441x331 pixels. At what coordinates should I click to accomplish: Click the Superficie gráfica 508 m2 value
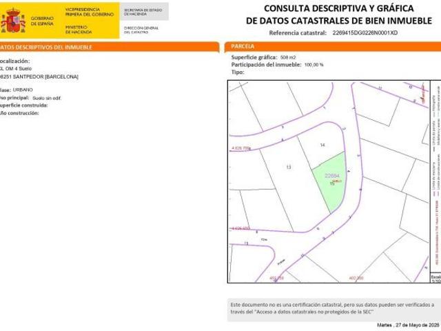(288, 57)
